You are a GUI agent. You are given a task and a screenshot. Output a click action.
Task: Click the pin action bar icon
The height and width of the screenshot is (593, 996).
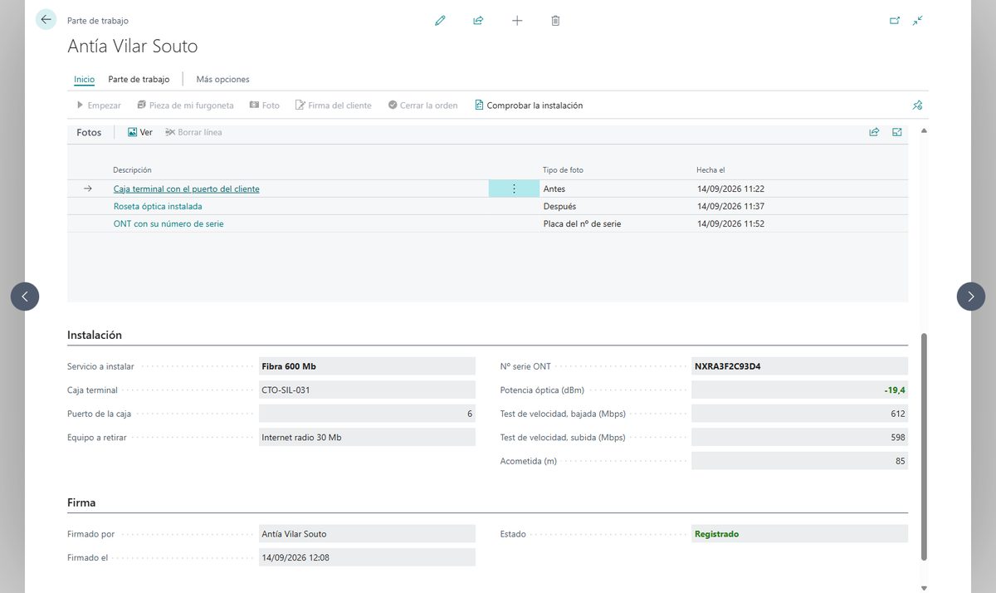tap(917, 105)
